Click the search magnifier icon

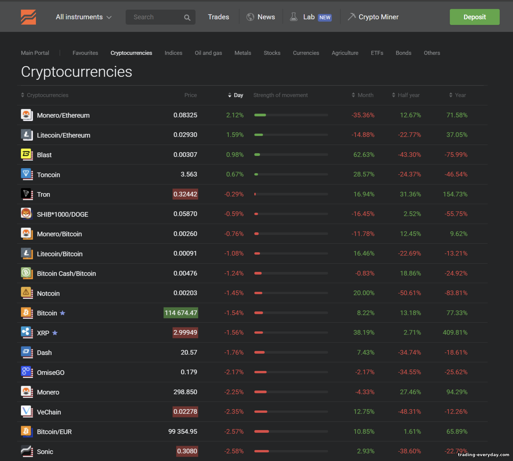point(187,17)
